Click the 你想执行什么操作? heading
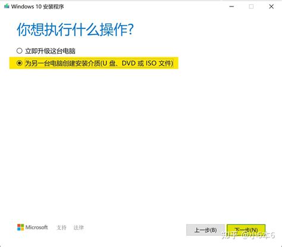The image size is (282, 247). point(75,30)
